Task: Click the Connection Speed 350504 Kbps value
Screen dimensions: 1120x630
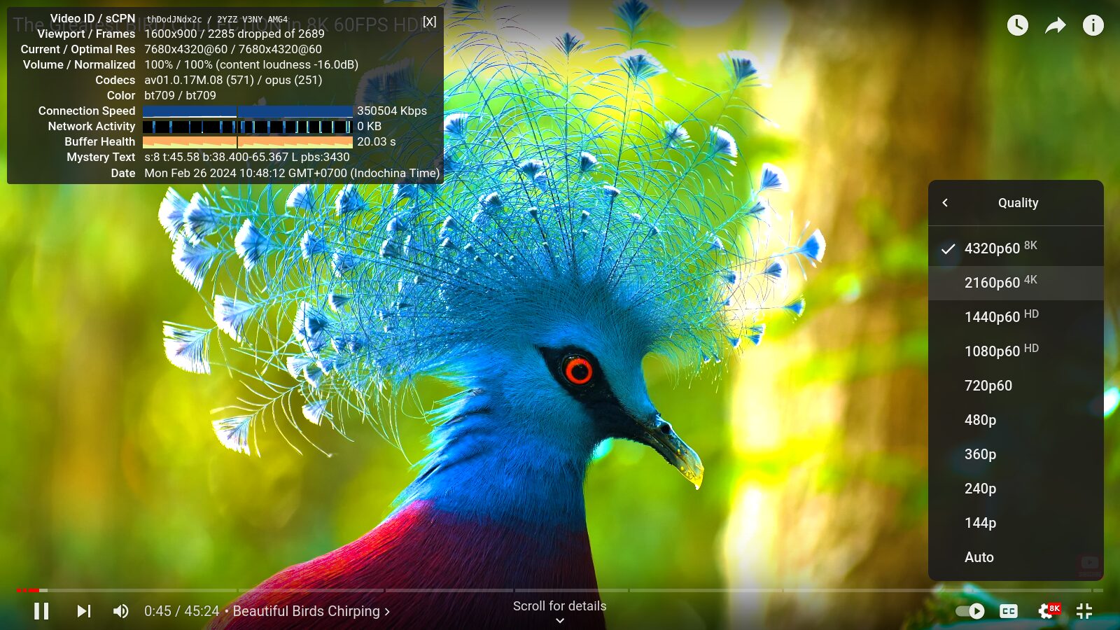Action: (x=392, y=111)
